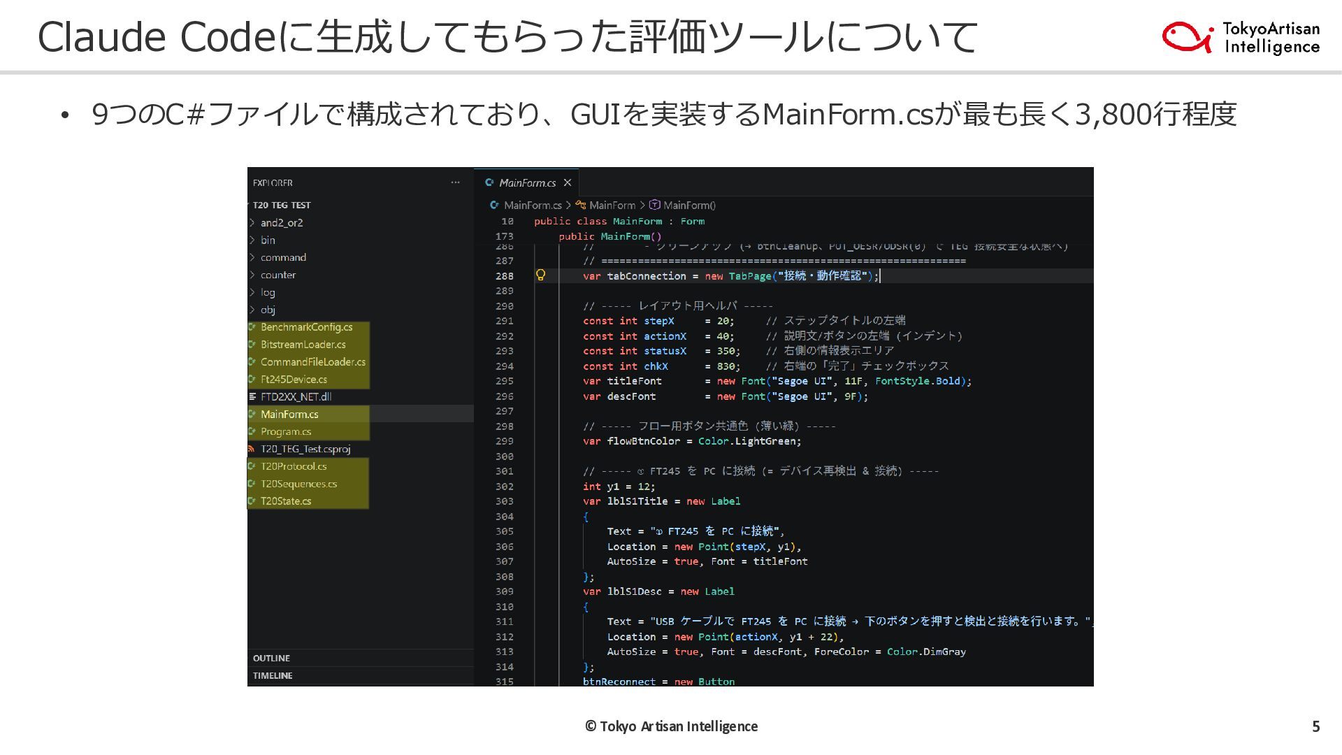Expand the command folder
The width and height of the screenshot is (1342, 755).
coord(252,258)
